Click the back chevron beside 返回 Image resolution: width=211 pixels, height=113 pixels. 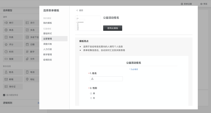tap(77, 10)
